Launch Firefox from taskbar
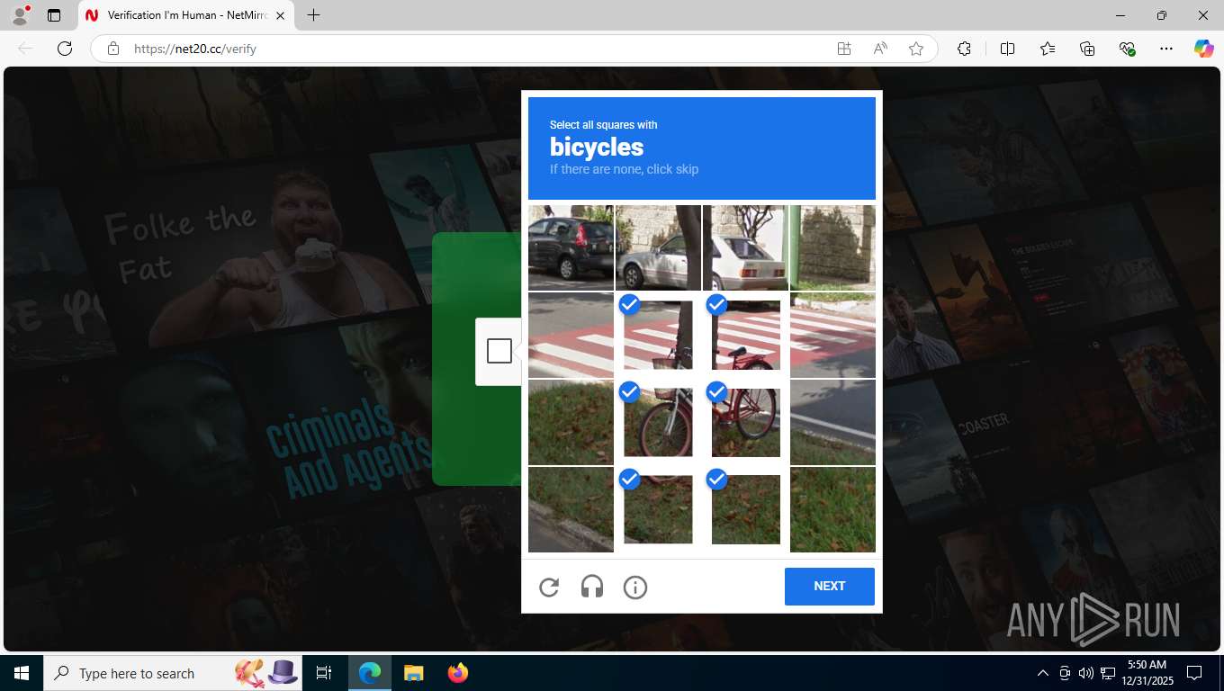 coord(457,673)
